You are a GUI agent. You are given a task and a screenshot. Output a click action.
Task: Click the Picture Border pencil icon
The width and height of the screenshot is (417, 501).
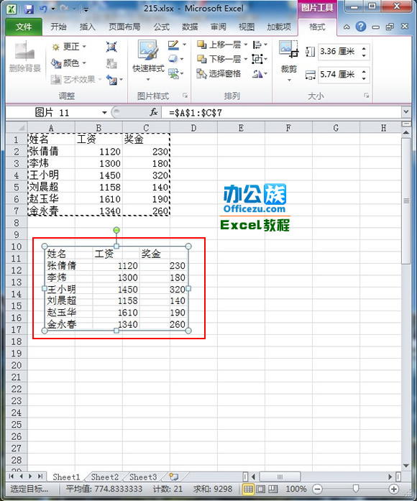tap(173, 45)
